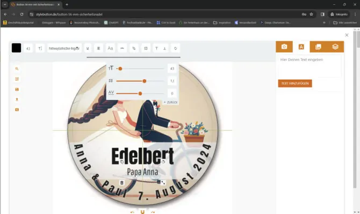Click the font size slider handle
The image size is (360, 214).
(x=120, y=68)
